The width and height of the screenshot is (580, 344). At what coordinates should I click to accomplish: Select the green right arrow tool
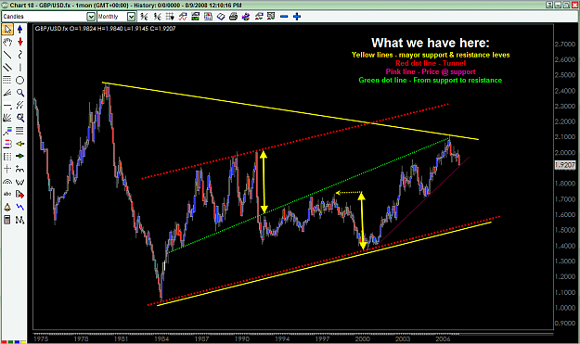[x=20, y=156]
